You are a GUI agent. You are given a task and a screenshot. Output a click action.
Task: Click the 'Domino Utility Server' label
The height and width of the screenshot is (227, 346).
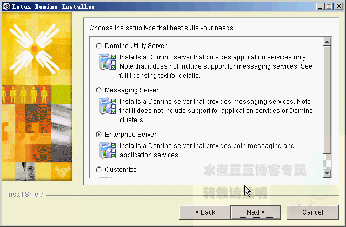click(136, 45)
